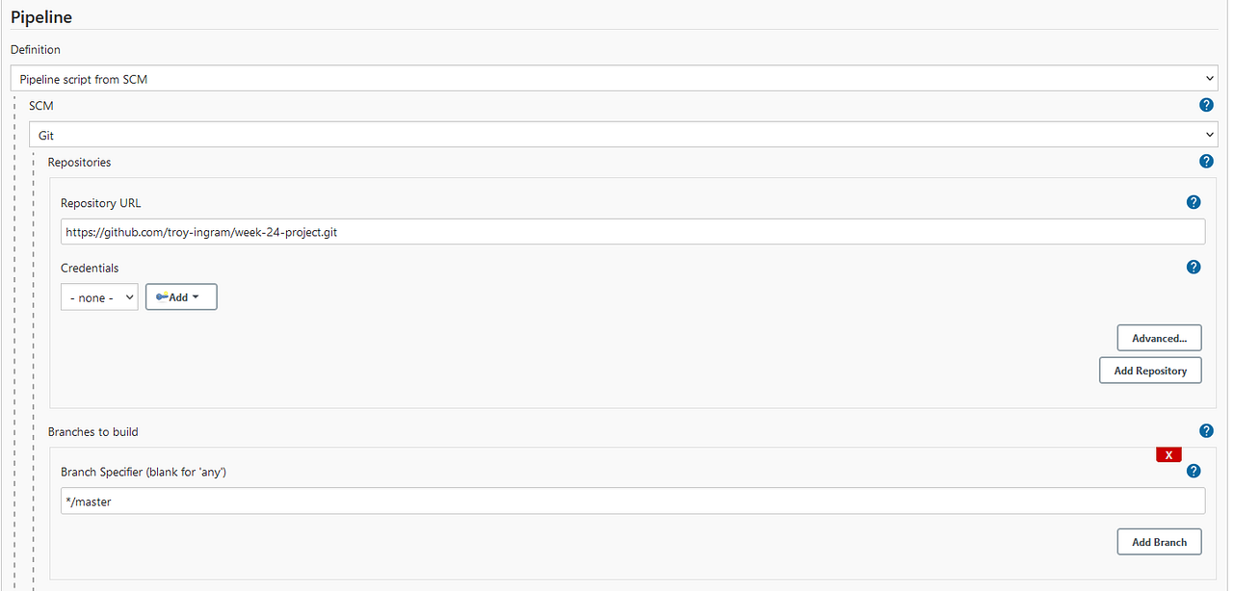The height and width of the screenshot is (591, 1233).
Task: Open help beside Branch Specifier
Action: point(1194,471)
